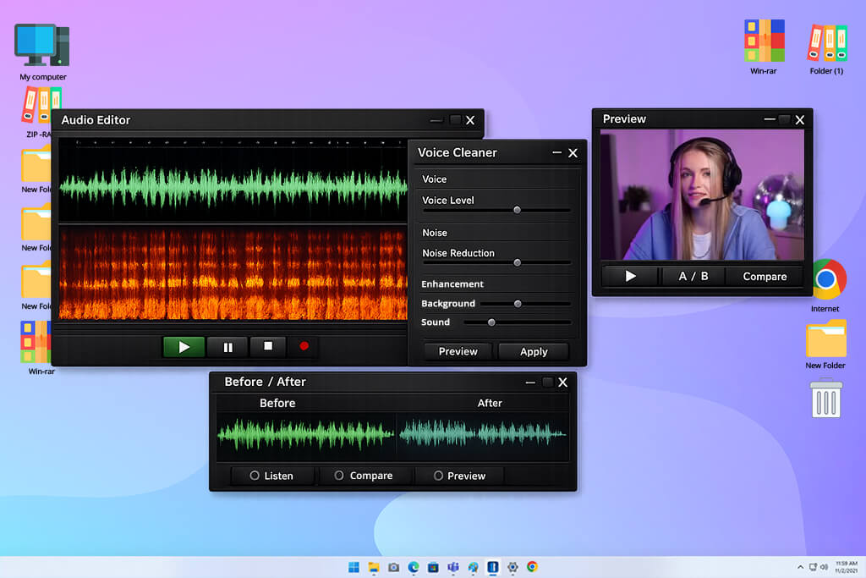Open volume control in system tray
866x578 pixels.
824,567
